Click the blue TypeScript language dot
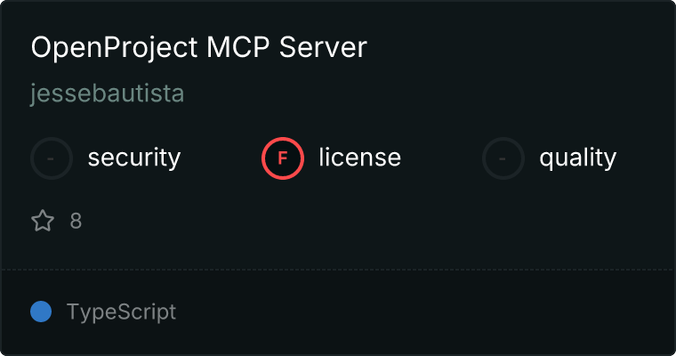 [41, 311]
